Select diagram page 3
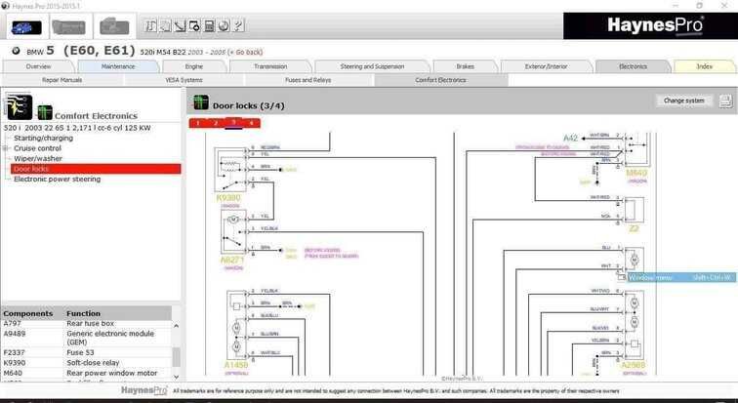 coord(233,123)
